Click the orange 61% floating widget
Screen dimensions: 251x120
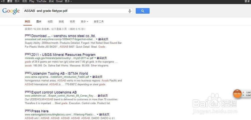click(237, 94)
